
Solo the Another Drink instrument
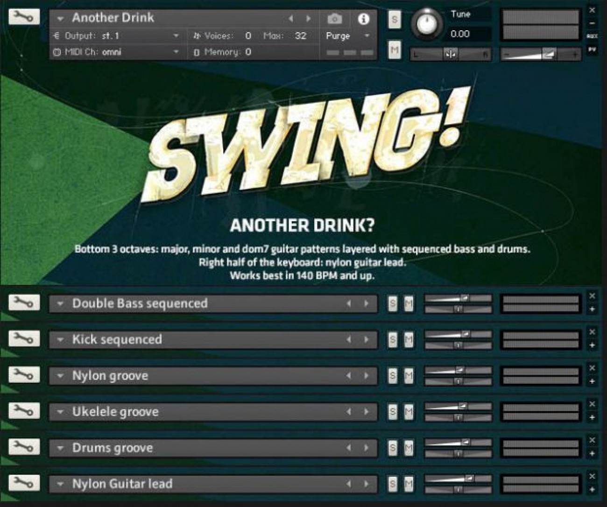(x=394, y=20)
